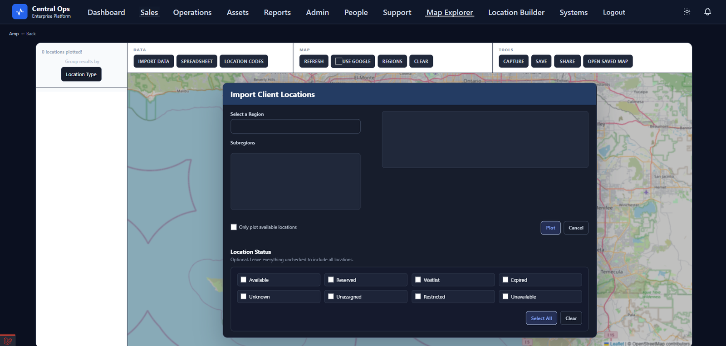The width and height of the screenshot is (726, 346).
Task: Open the Location Type grouping dropdown
Action: tap(81, 74)
